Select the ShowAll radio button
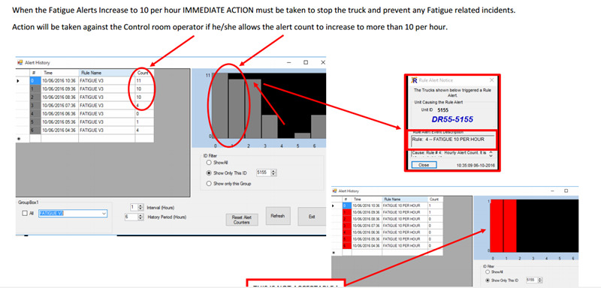601x288 pixels. click(x=209, y=163)
